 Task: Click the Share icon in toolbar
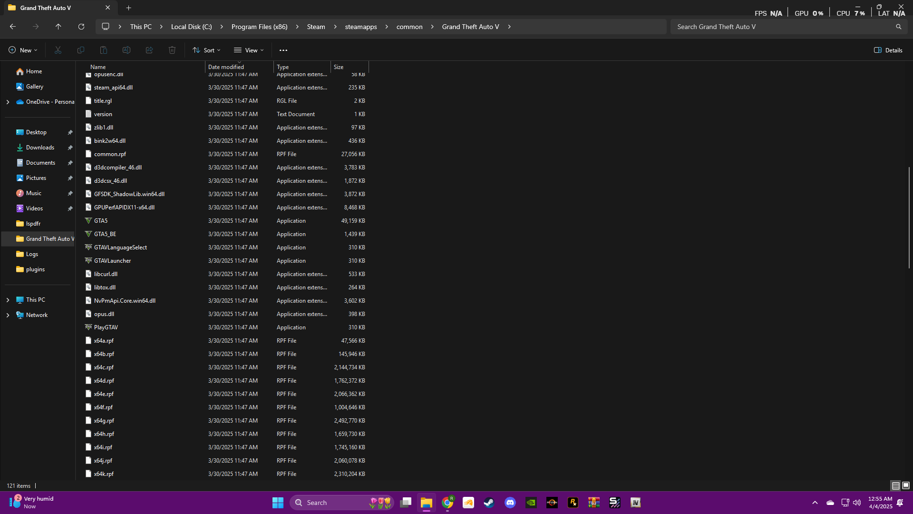tap(149, 50)
